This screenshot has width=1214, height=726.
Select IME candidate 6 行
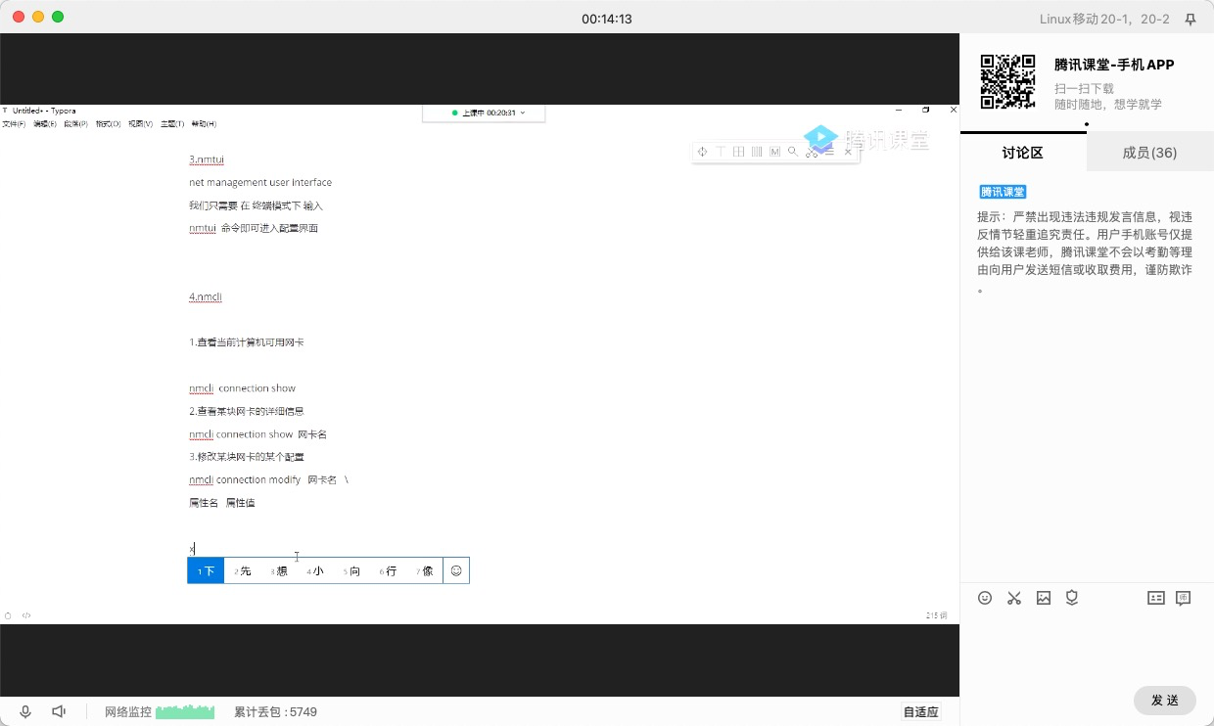[x=389, y=570]
